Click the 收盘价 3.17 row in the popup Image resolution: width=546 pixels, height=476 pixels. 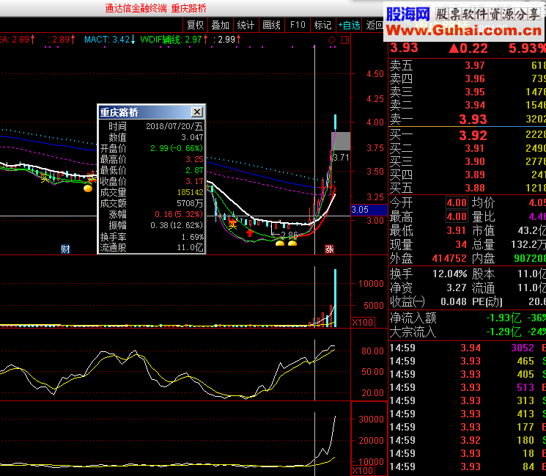(152, 182)
